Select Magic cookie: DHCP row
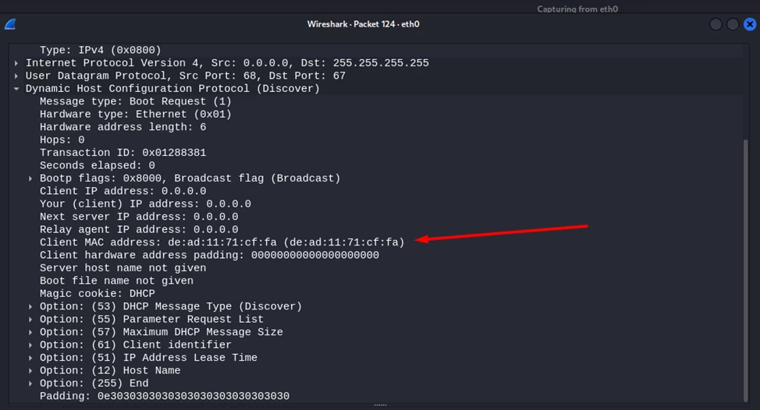 (375, 294)
